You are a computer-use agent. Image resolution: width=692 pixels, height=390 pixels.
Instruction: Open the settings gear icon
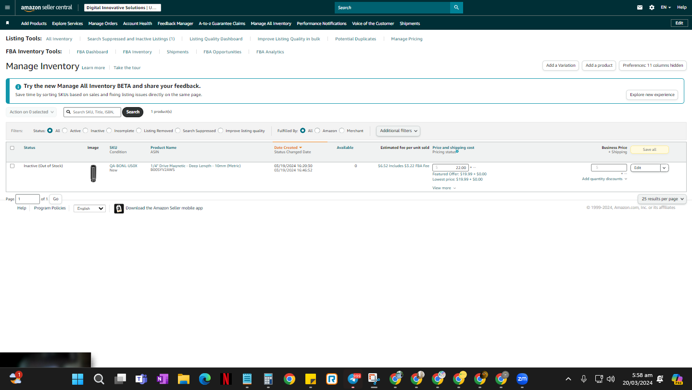pos(652,8)
